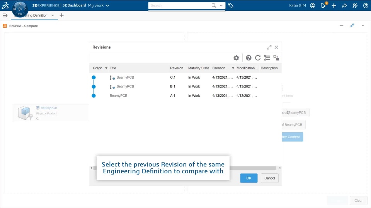
Task: Select the graph node for revision A.1
Action: [94, 96]
